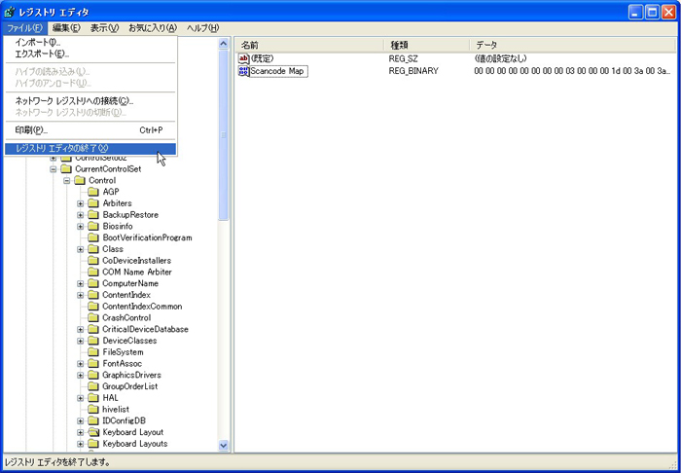
Task: Expand the IDConfigDB tree node
Action: click(x=81, y=420)
